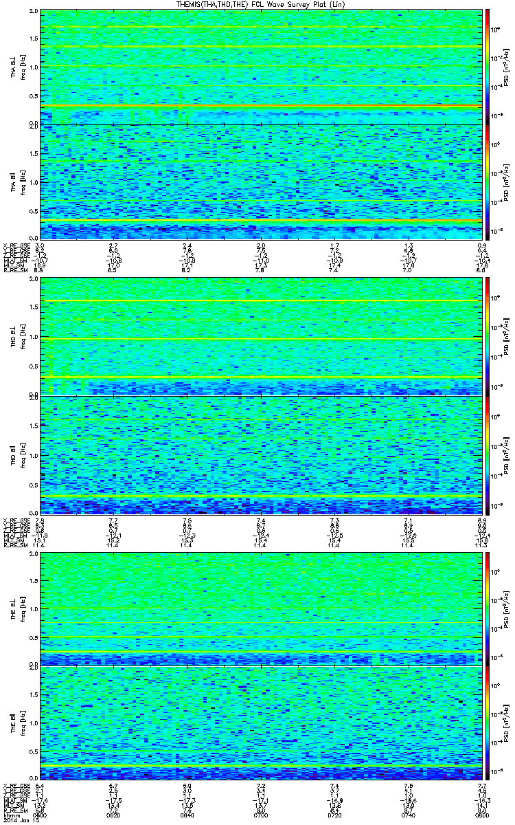Click the PSD color bar beside THA B-perpendicular panel
515x825 pixels.
coord(488,67)
